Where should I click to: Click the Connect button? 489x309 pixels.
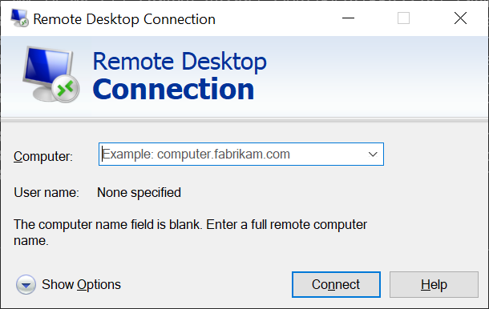point(336,284)
